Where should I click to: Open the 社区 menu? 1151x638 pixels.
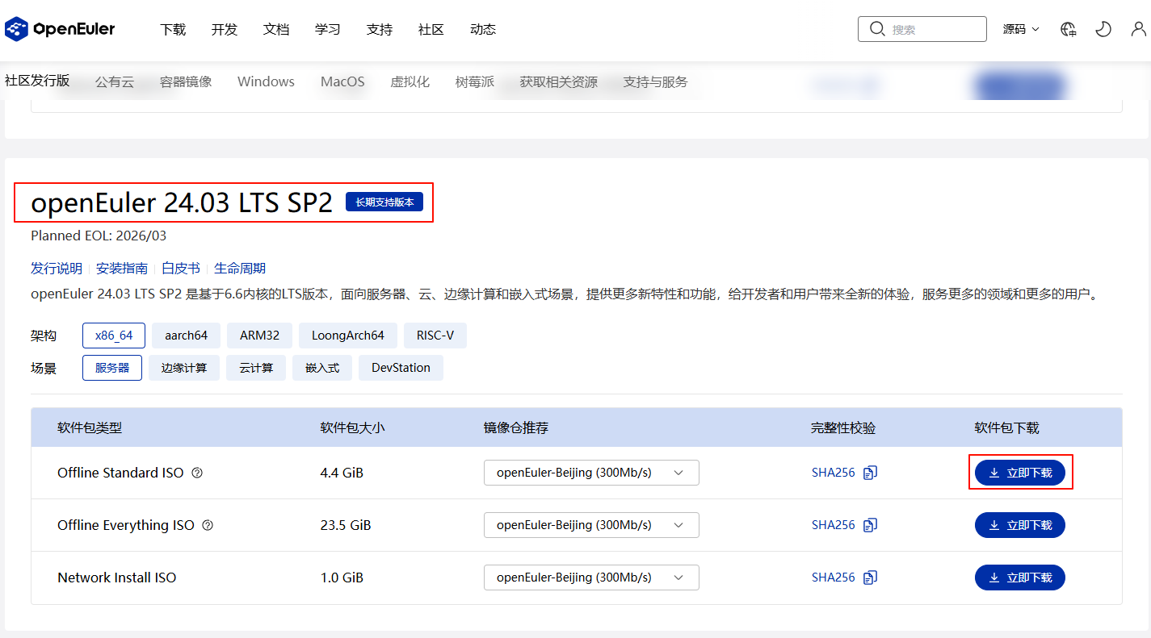coord(431,30)
